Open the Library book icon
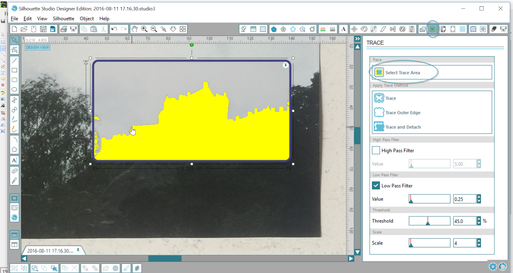 point(14,208)
